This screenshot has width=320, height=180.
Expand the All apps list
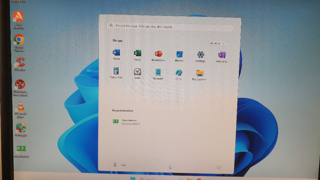217,43
